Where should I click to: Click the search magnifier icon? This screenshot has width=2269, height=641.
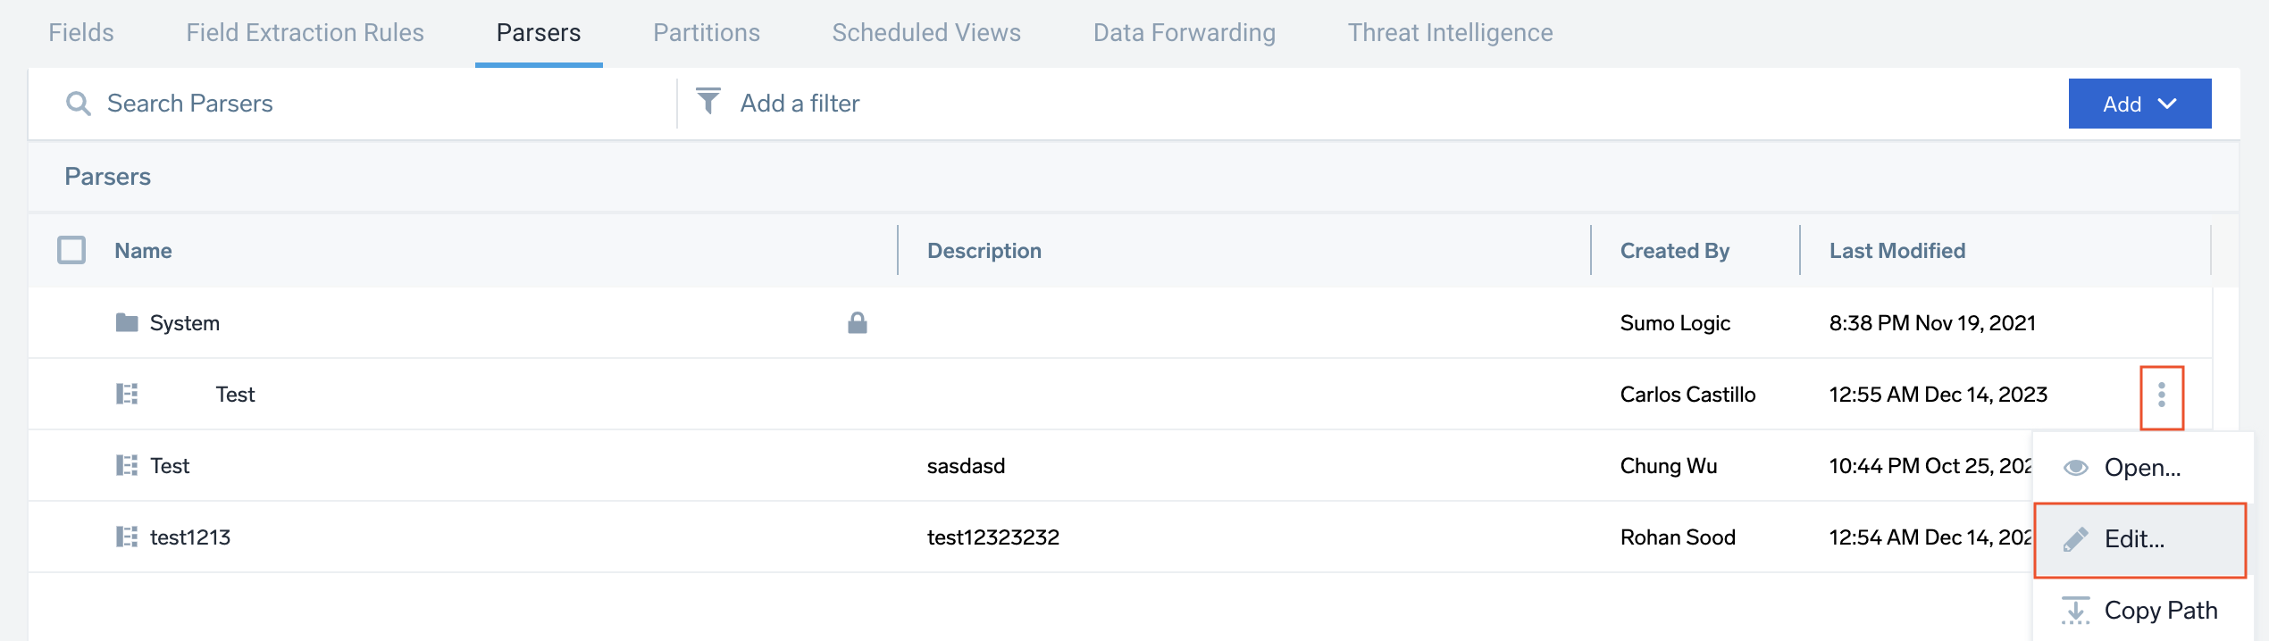[x=79, y=104]
